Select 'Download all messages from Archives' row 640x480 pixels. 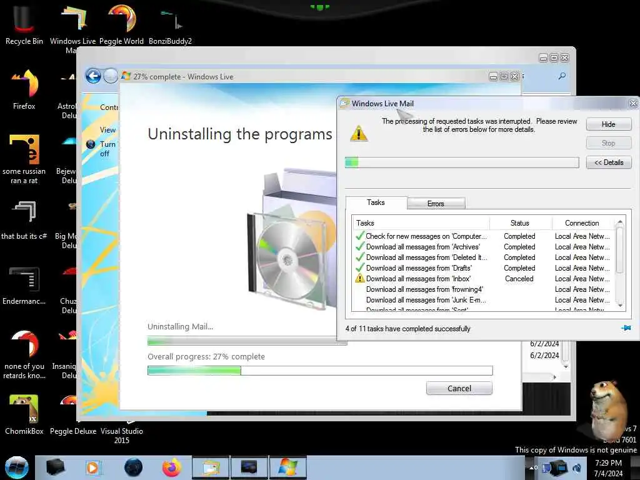pyautogui.click(x=483, y=246)
